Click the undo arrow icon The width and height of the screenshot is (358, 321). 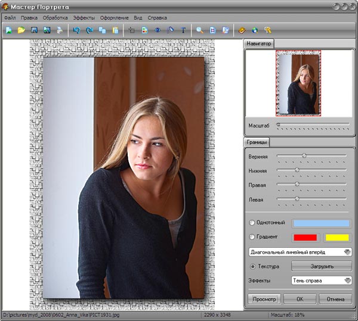(x=76, y=30)
